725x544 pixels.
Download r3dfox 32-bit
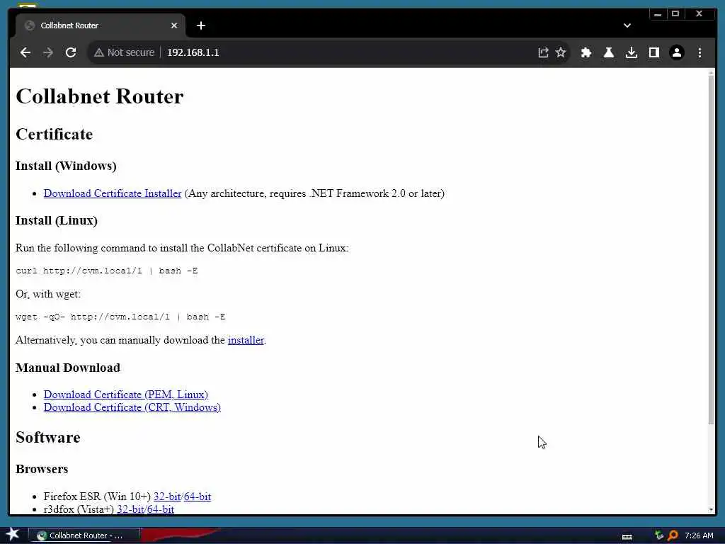click(130, 509)
